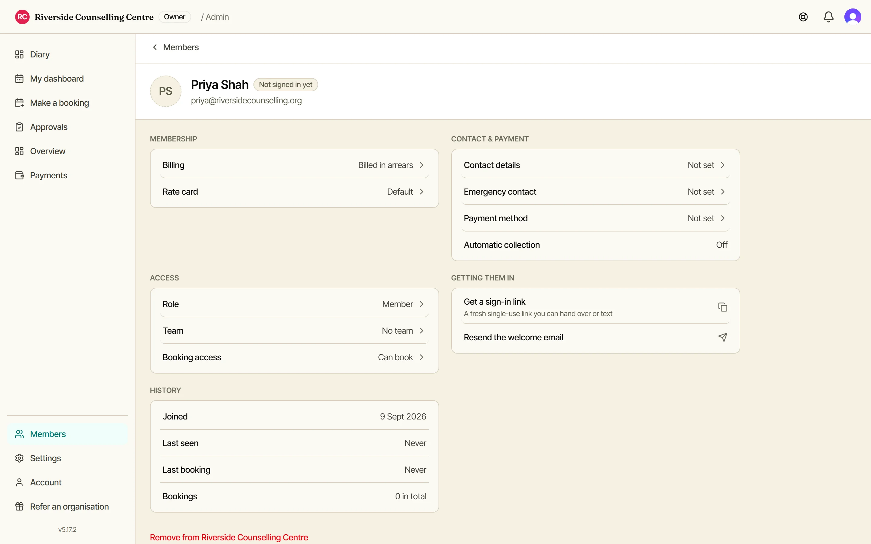This screenshot has width=871, height=544.
Task: Go back using the Members chevron arrow
Action: (155, 47)
